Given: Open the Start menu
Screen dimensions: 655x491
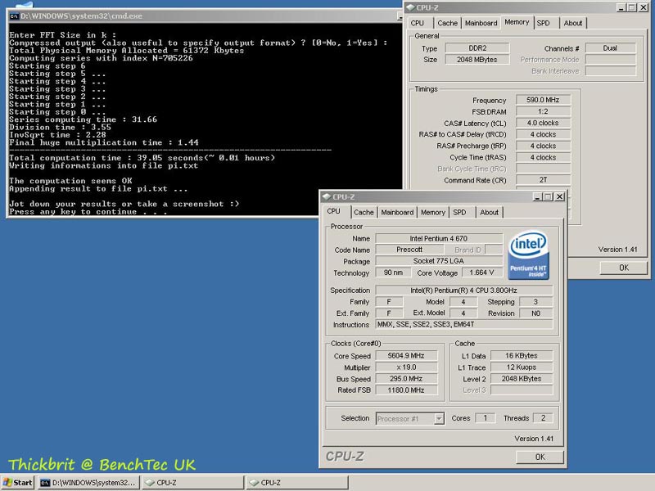Looking at the screenshot, I should tap(18, 482).
